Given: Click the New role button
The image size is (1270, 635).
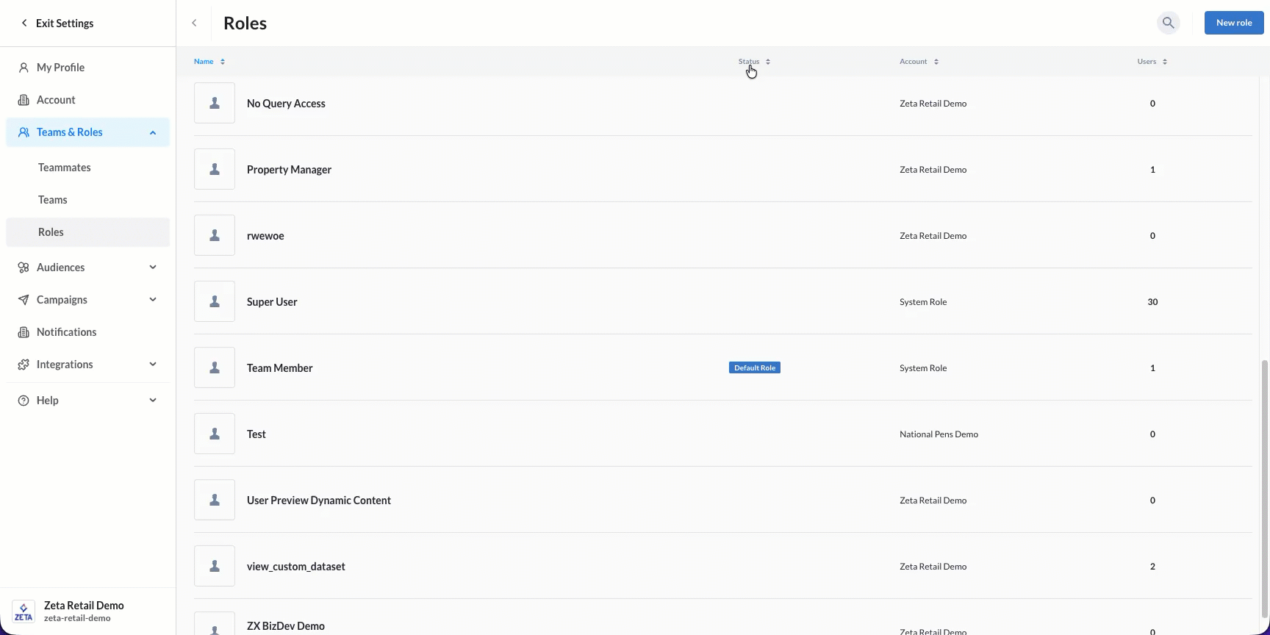Looking at the screenshot, I should (1234, 23).
